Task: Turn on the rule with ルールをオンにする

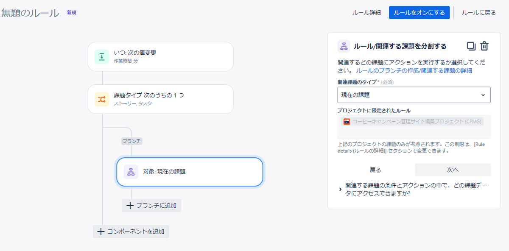Action: [419, 13]
